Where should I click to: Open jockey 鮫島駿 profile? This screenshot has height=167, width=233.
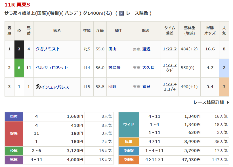tap(114, 68)
